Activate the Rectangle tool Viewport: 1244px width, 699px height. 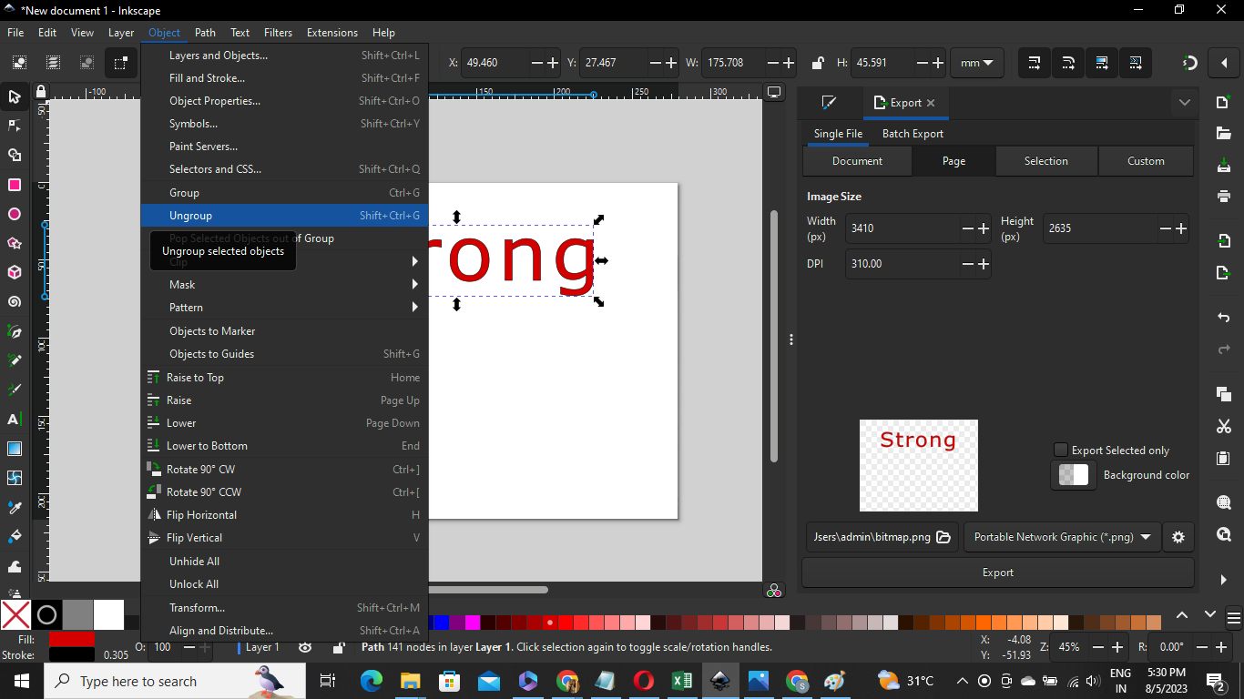coord(14,185)
